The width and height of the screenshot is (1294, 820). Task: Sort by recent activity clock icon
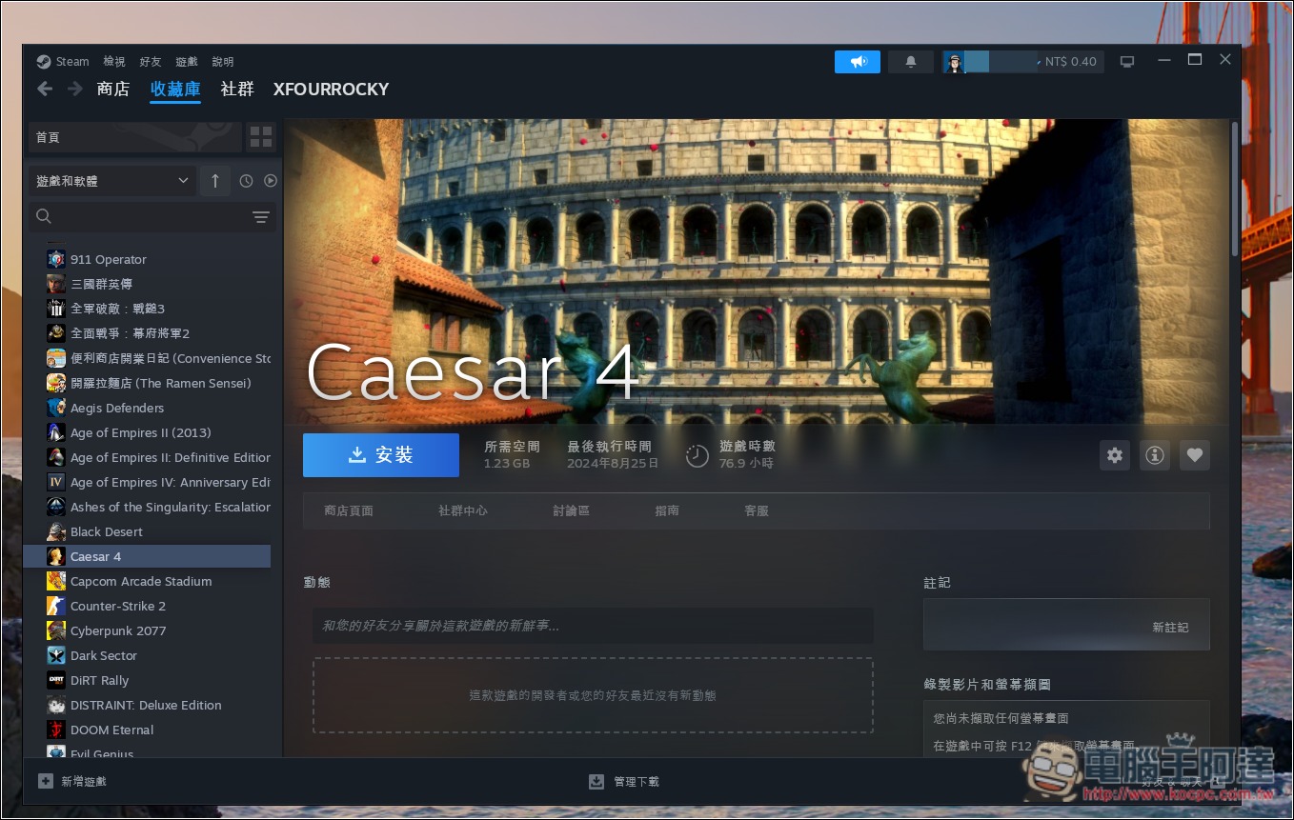[x=246, y=181]
